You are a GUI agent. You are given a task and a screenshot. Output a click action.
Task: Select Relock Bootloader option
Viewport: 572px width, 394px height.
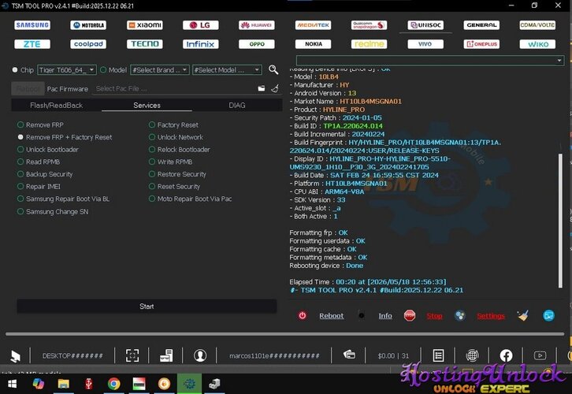coord(180,150)
